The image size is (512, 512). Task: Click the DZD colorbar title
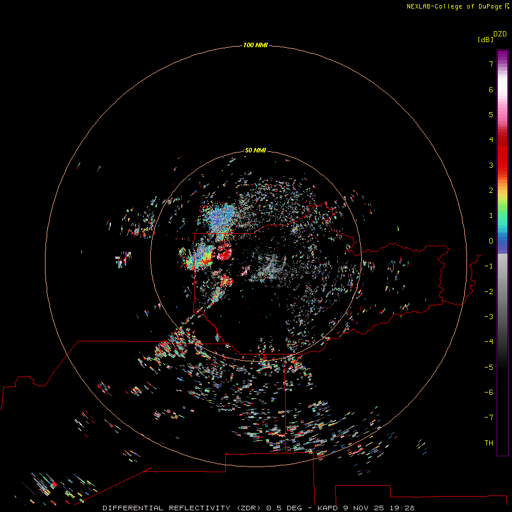[x=500, y=34]
